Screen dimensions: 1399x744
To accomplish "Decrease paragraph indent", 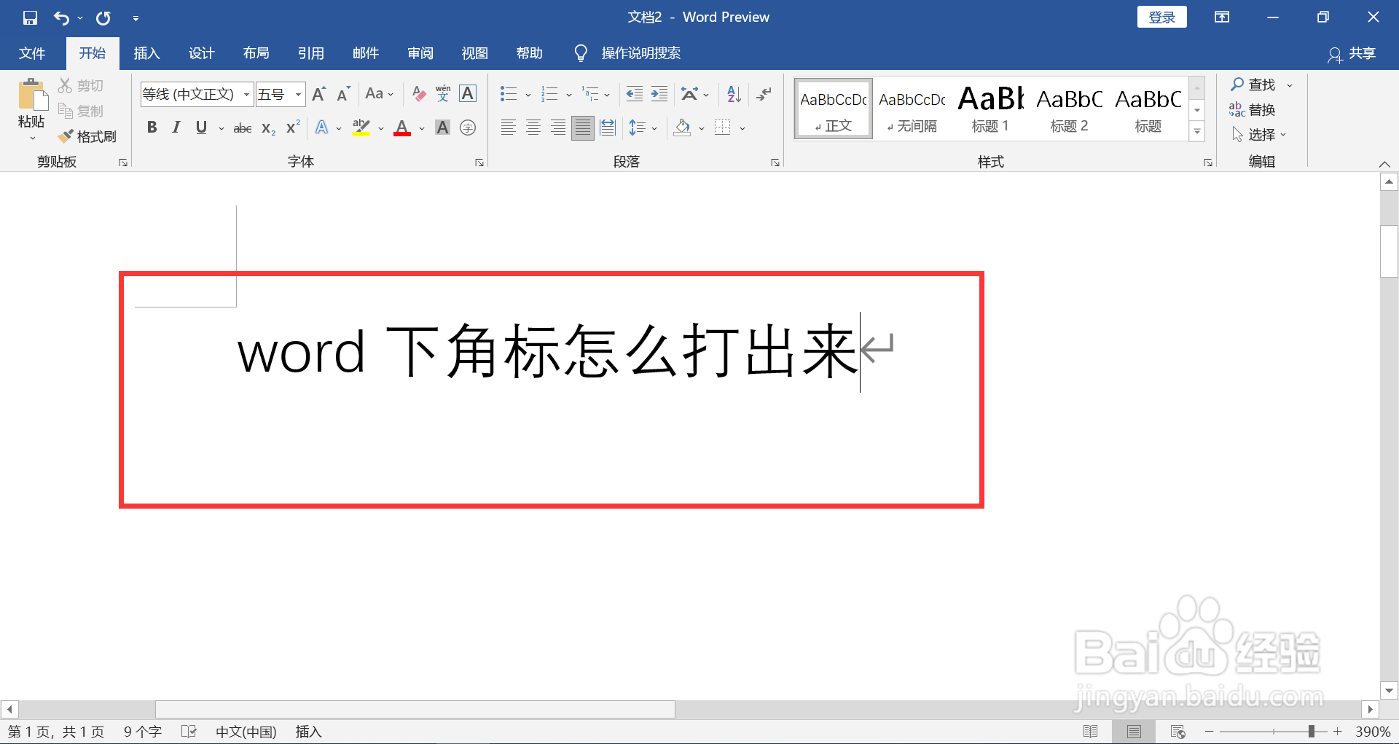I will [x=635, y=94].
